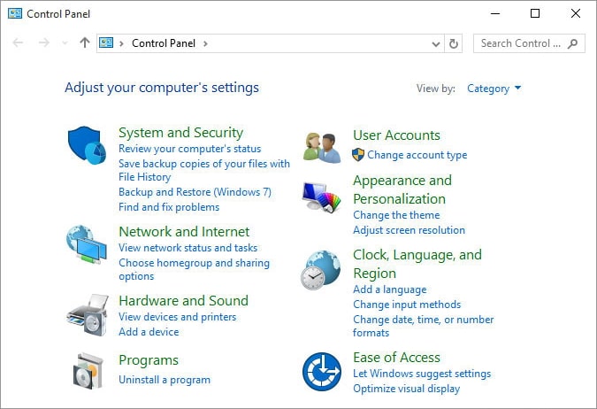
Task: Open the Change account type link
Action: (x=417, y=155)
